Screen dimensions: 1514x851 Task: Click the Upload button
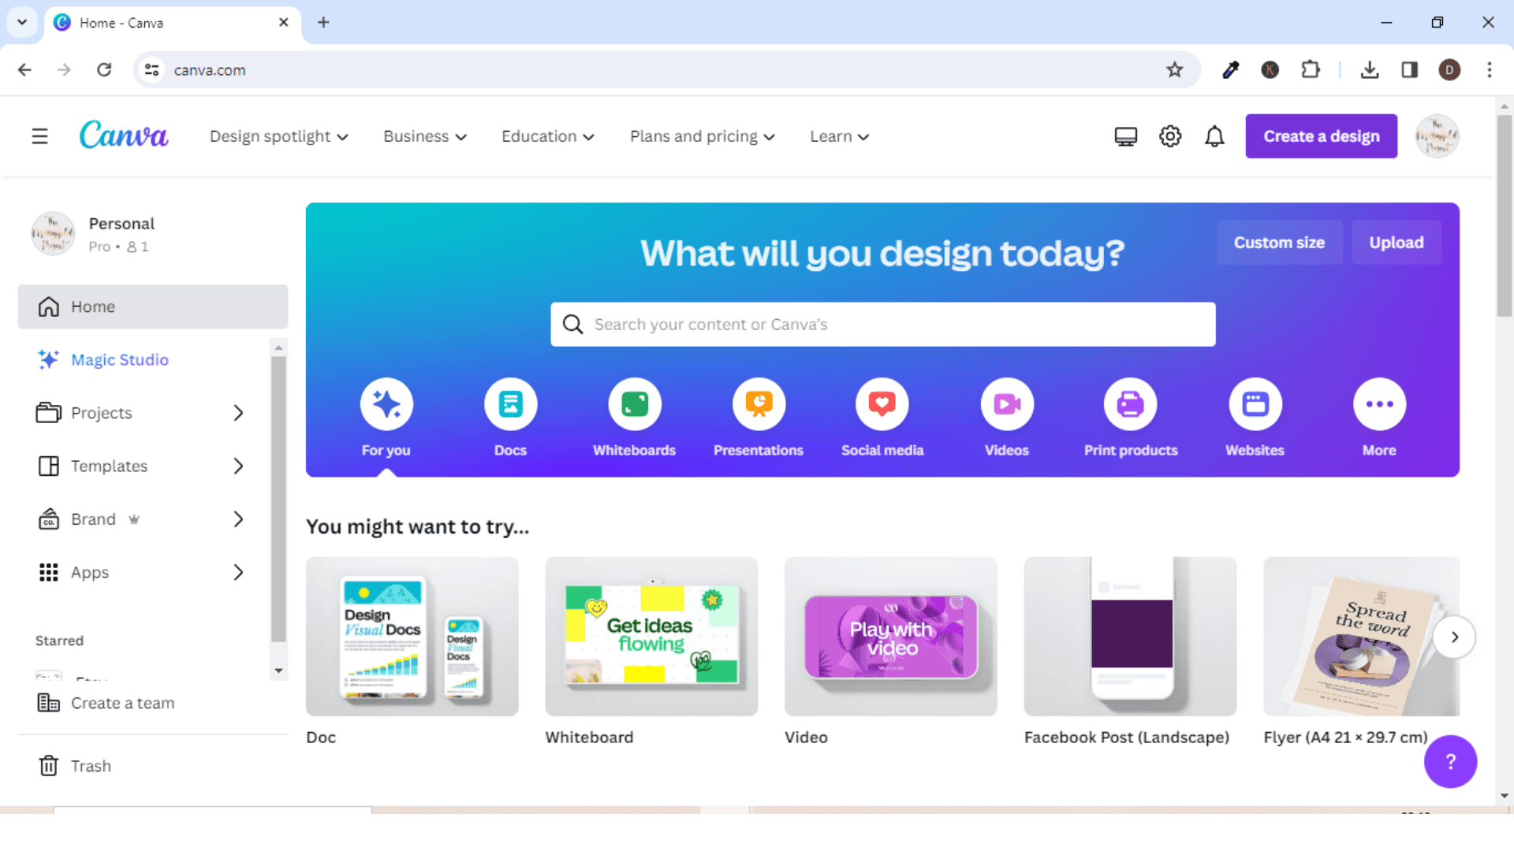tap(1397, 243)
